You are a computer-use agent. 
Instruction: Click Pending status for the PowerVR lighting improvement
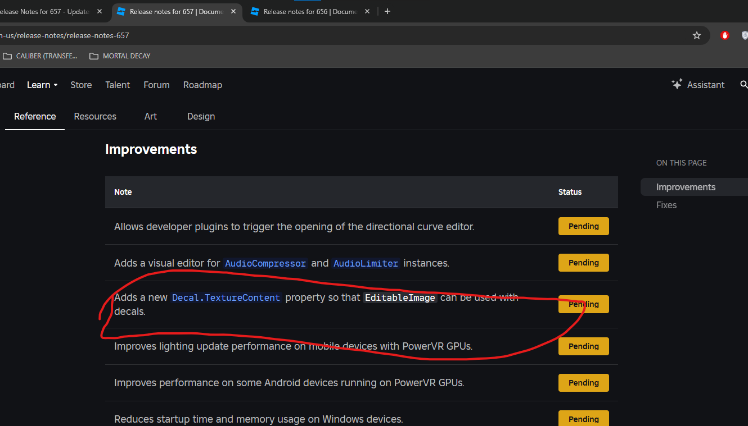click(583, 346)
